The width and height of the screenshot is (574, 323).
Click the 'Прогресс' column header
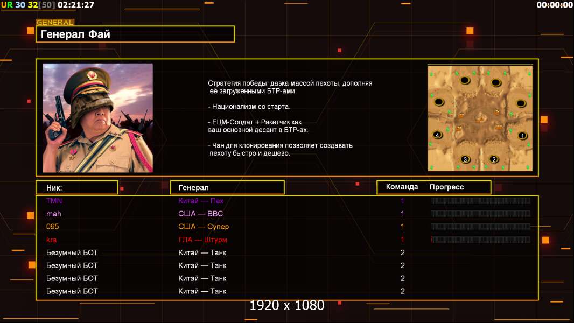click(x=446, y=187)
